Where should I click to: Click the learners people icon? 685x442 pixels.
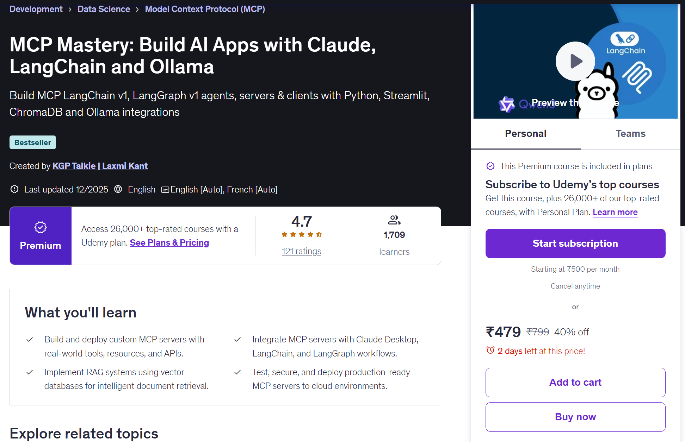coord(394,220)
